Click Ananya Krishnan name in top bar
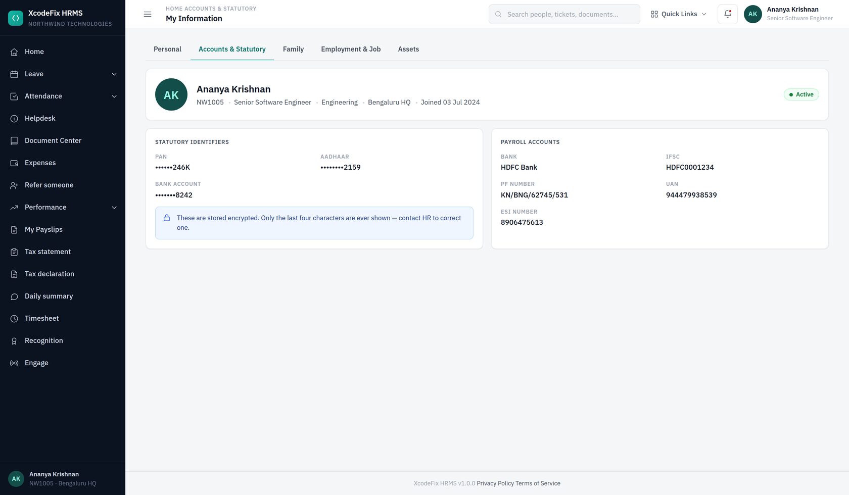The width and height of the screenshot is (849, 495). click(792, 10)
